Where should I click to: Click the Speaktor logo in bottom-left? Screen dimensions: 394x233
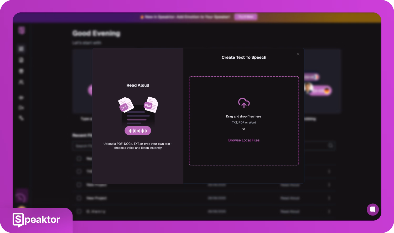coord(37,220)
